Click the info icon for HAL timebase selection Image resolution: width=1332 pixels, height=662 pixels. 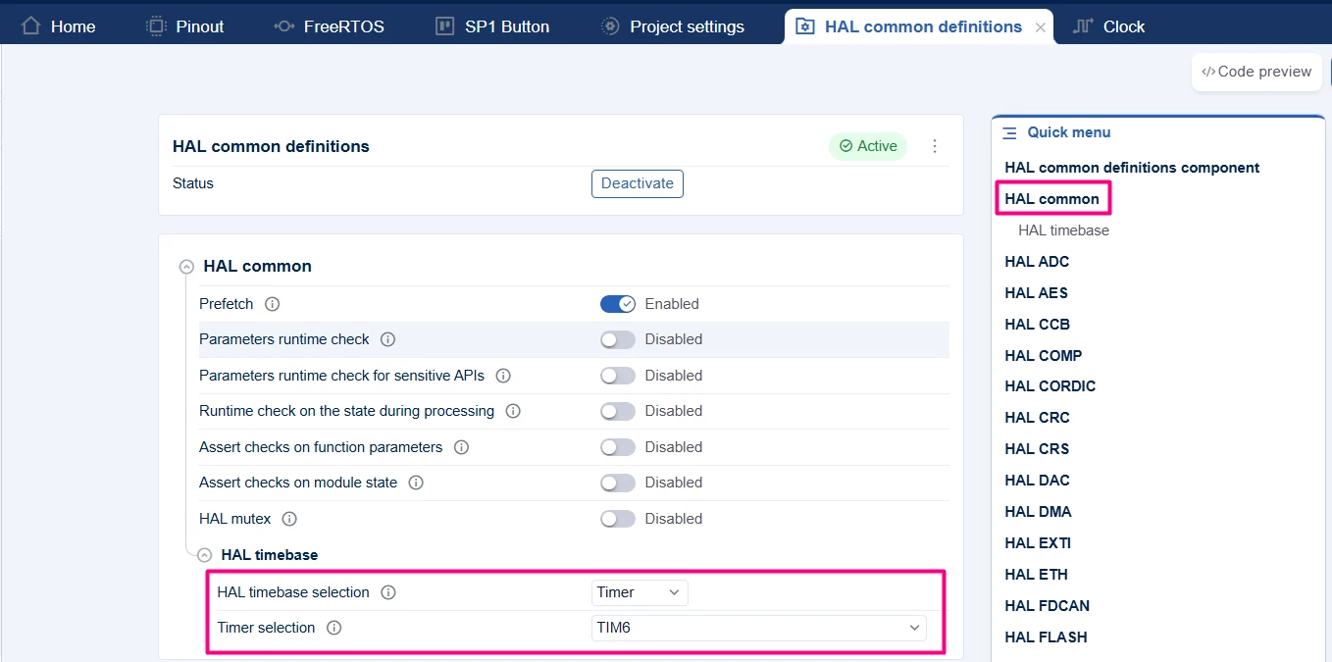click(x=388, y=592)
